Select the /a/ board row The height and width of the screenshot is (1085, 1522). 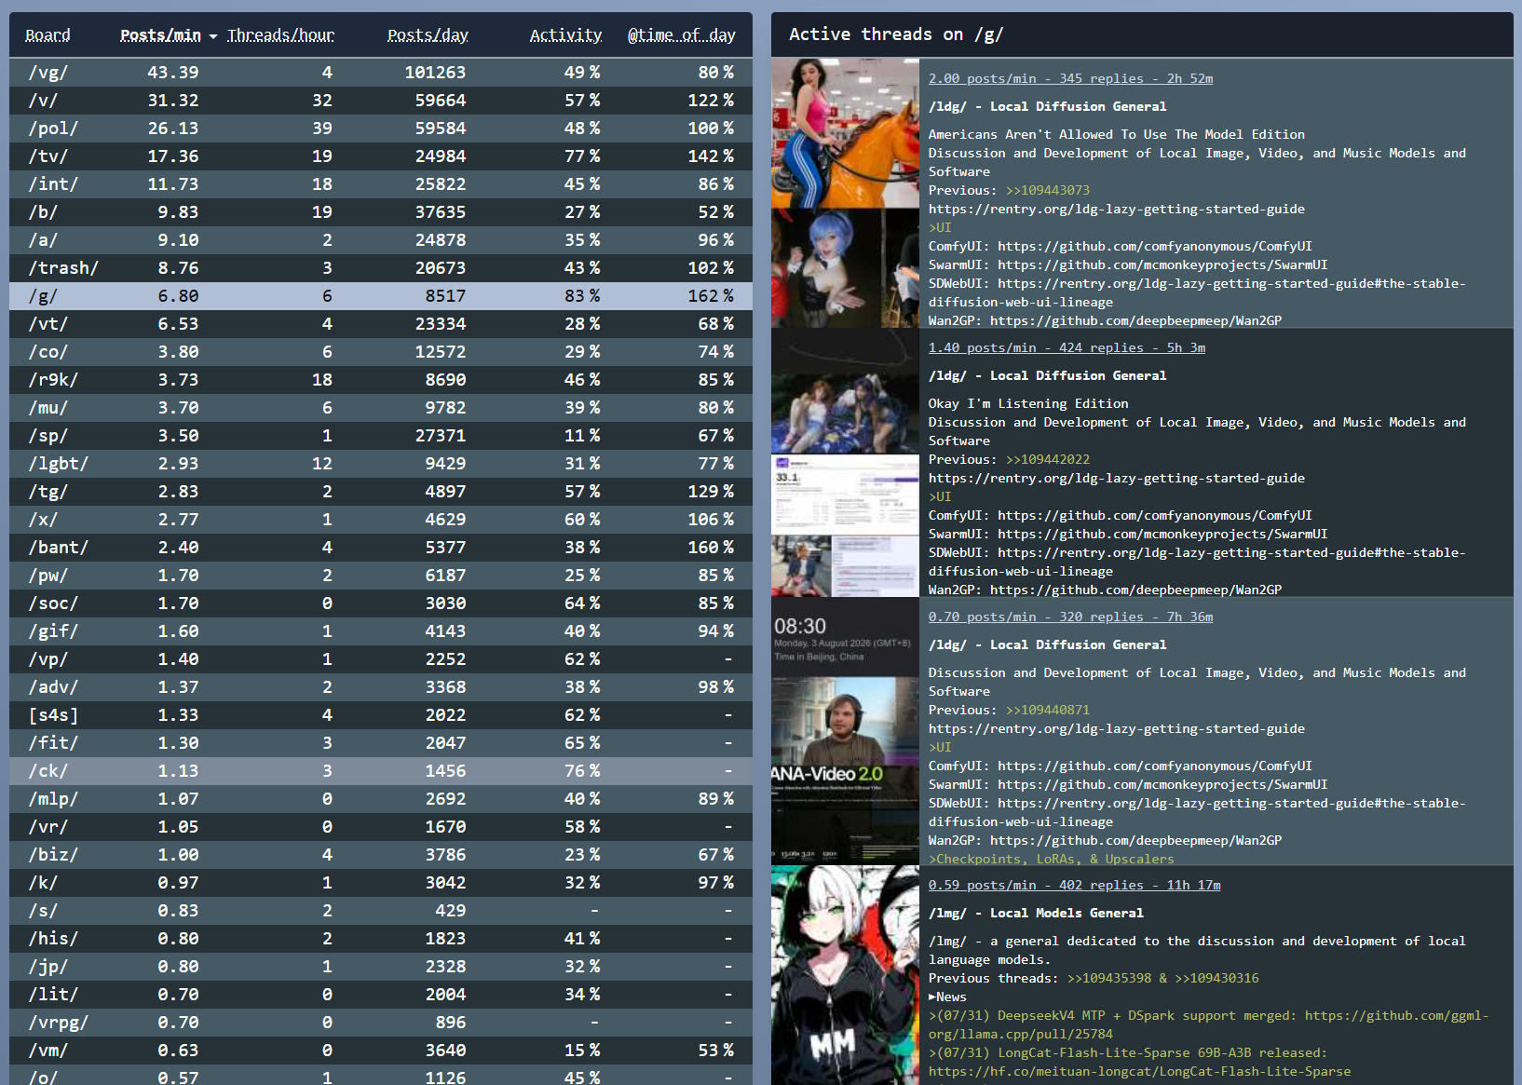[381, 240]
